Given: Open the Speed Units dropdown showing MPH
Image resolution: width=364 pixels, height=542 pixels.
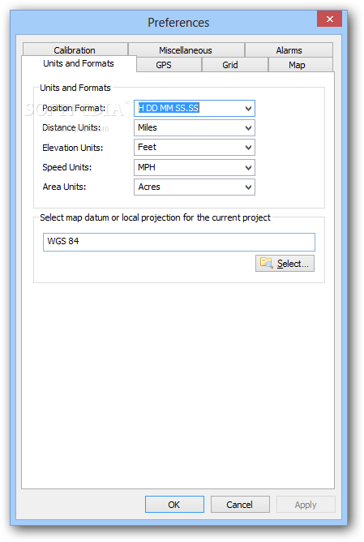Looking at the screenshot, I should (x=195, y=167).
